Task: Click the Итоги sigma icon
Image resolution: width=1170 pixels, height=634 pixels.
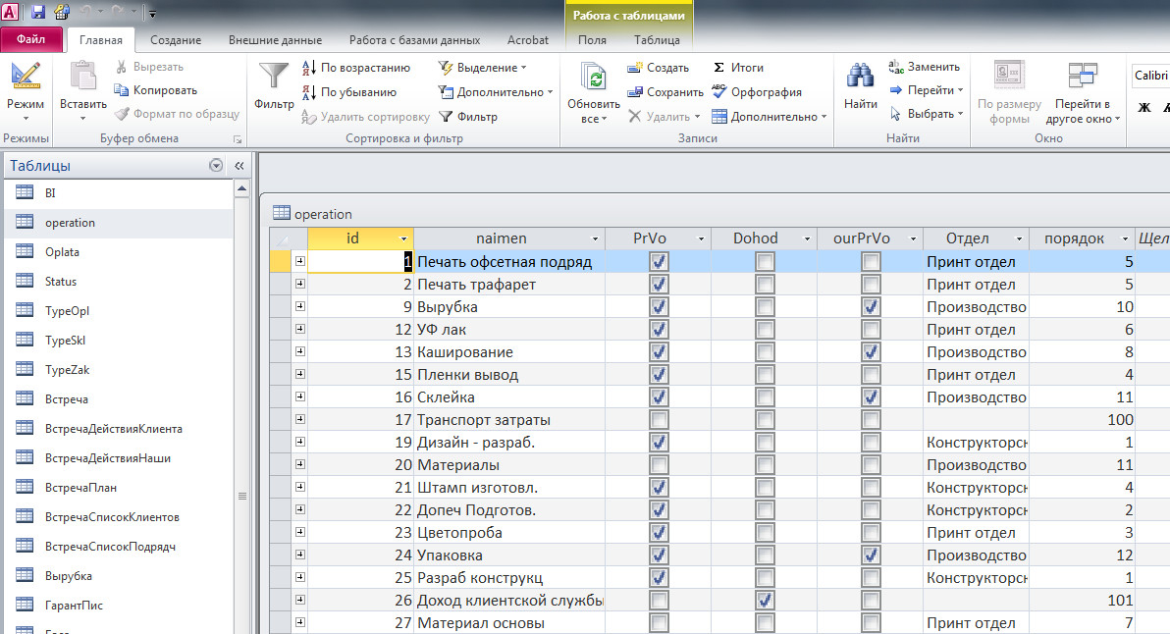Action: (x=718, y=68)
